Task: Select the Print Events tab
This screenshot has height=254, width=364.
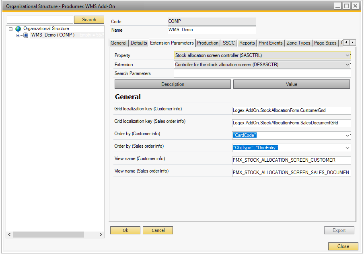Action: (271, 43)
